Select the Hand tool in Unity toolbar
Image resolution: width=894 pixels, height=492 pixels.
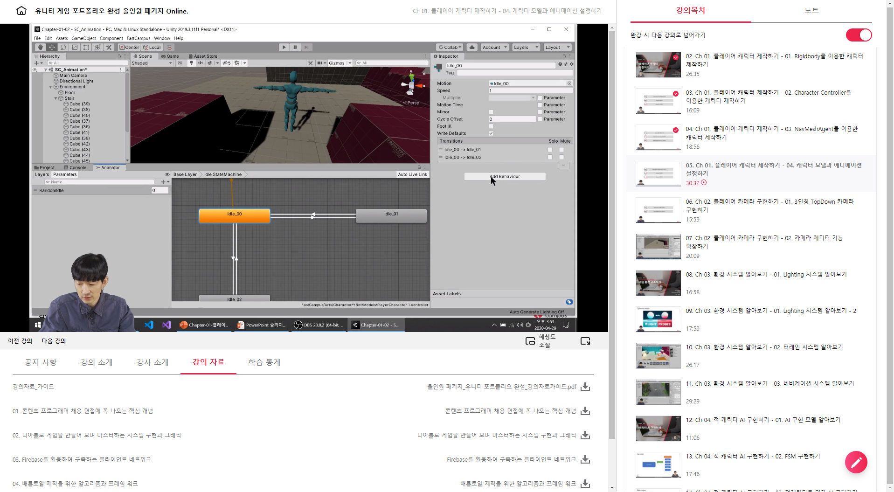coord(41,47)
